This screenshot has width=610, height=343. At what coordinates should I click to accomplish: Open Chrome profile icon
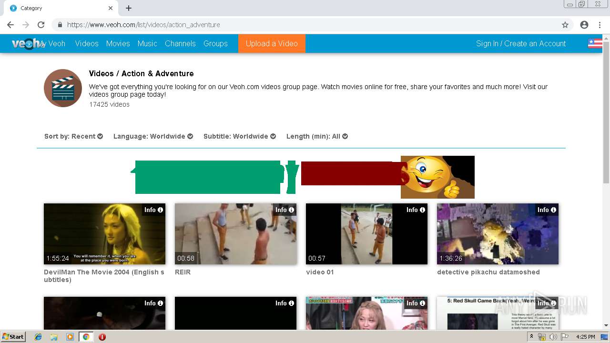pyautogui.click(x=584, y=25)
